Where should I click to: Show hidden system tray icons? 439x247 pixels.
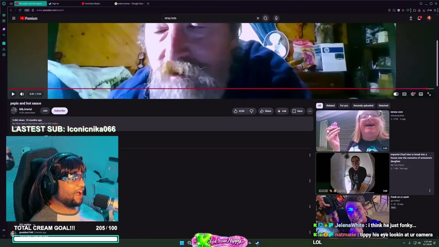click(404, 243)
